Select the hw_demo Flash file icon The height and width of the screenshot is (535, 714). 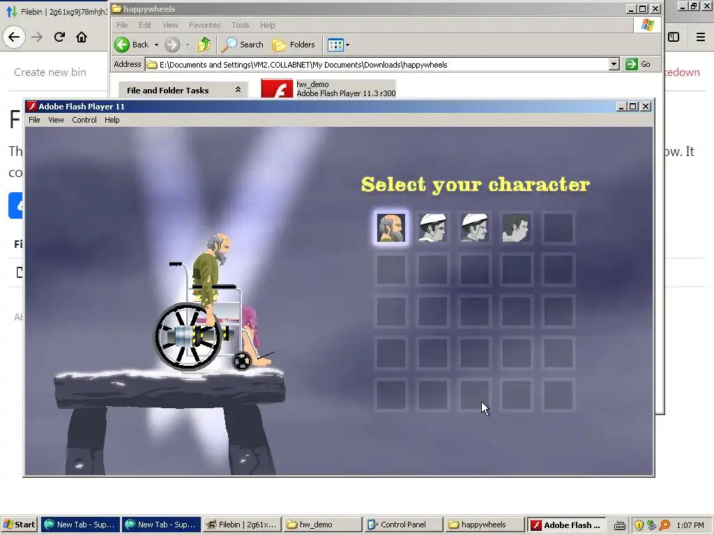pos(276,88)
